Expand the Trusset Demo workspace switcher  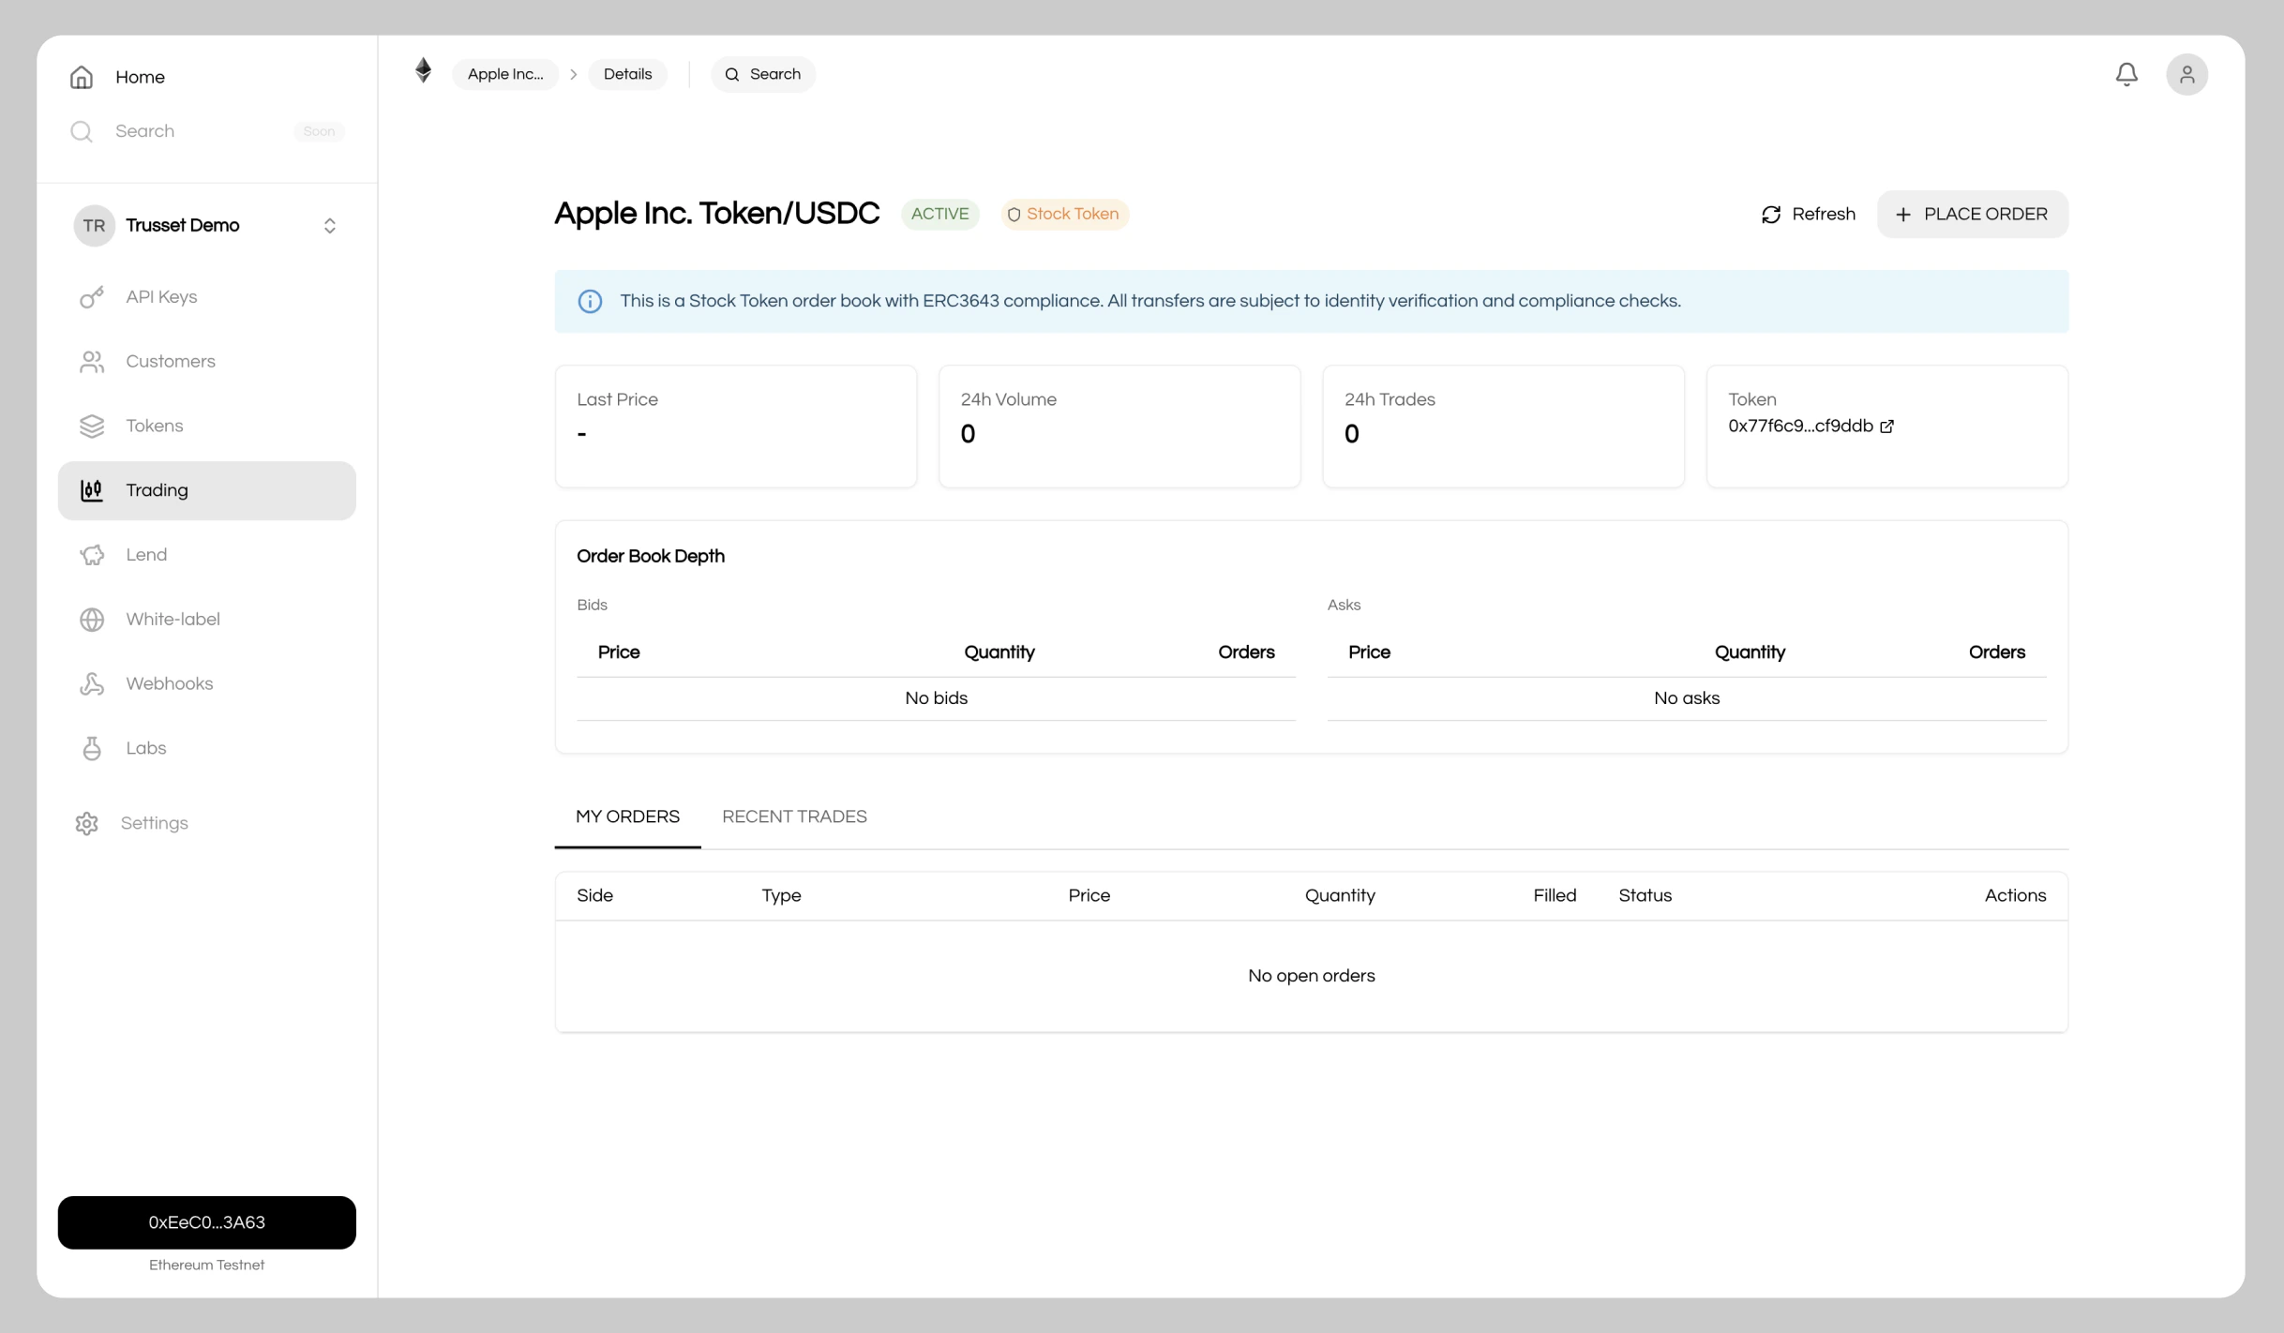tap(329, 225)
